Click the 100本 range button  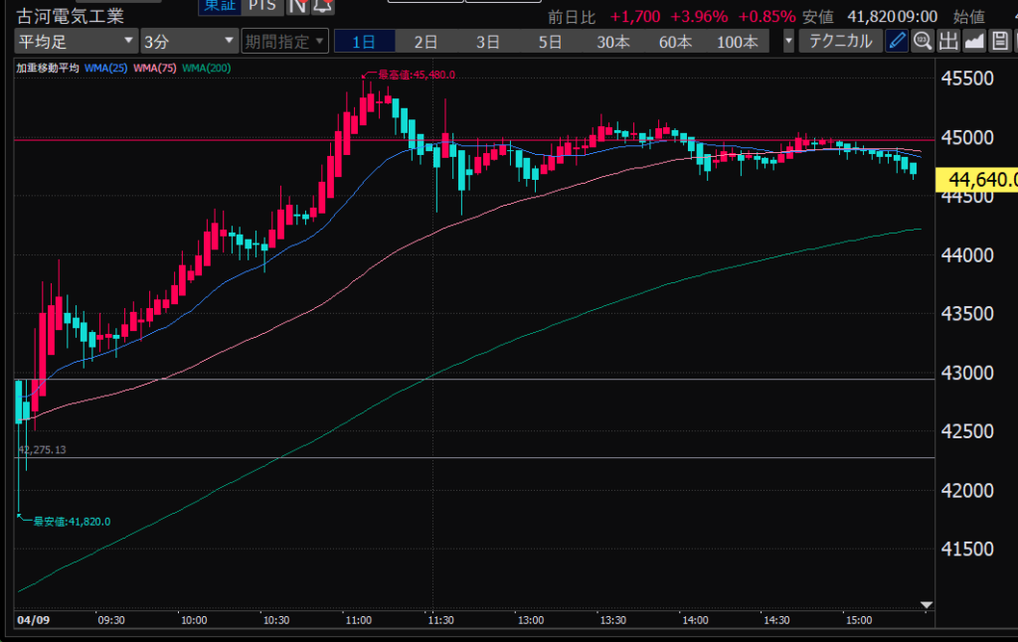(737, 42)
